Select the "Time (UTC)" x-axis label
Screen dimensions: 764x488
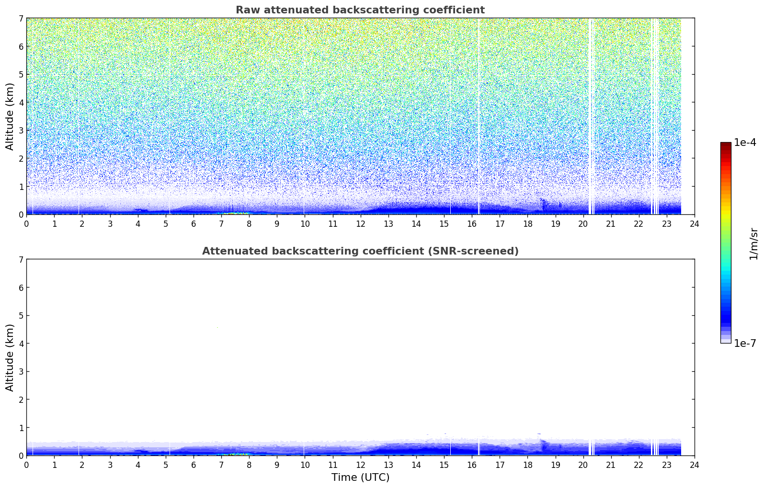tap(360, 477)
